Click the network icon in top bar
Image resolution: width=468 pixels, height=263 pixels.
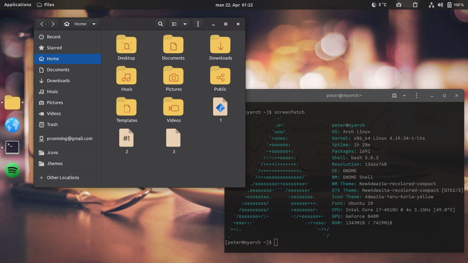(431, 5)
